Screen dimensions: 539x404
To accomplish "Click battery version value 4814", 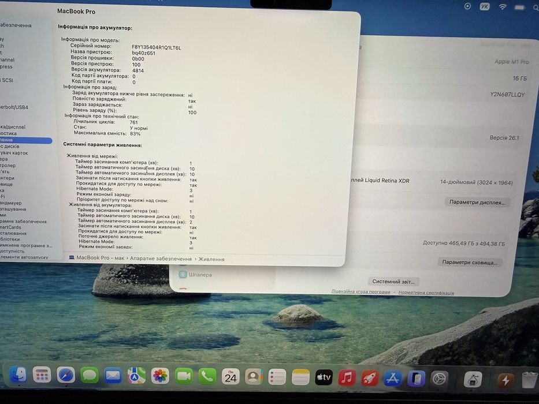I will coord(138,71).
